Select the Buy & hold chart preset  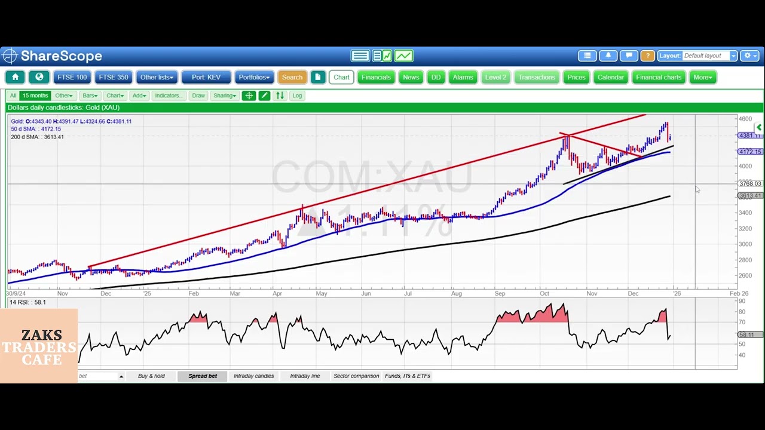pos(151,376)
